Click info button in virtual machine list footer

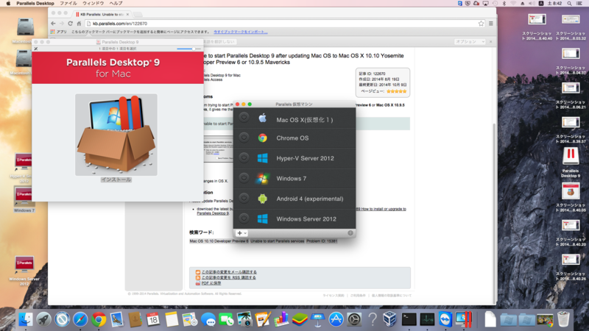click(x=350, y=233)
